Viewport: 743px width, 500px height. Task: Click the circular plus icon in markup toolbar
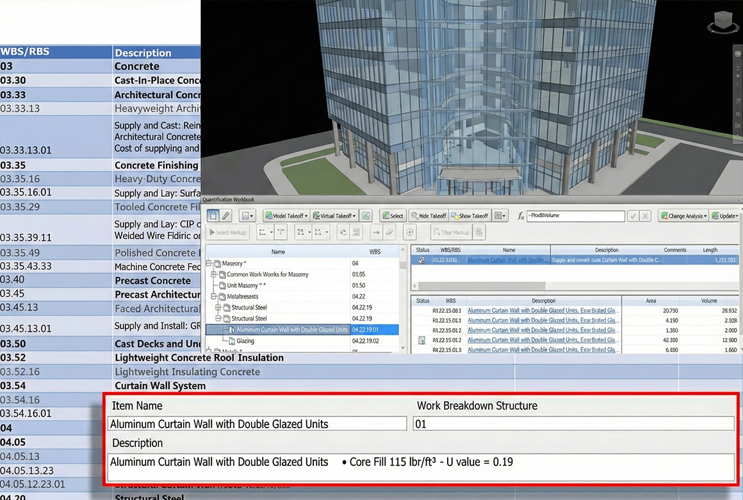410,232
